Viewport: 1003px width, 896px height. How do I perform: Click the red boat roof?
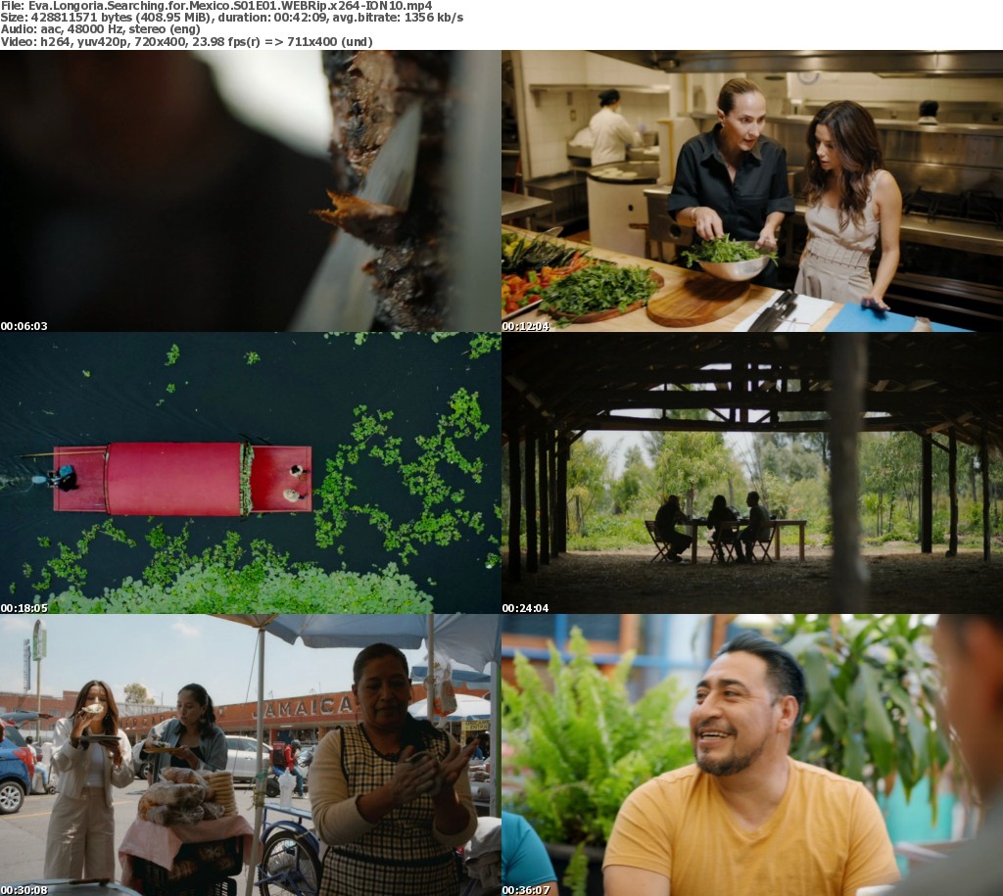pyautogui.click(x=174, y=478)
